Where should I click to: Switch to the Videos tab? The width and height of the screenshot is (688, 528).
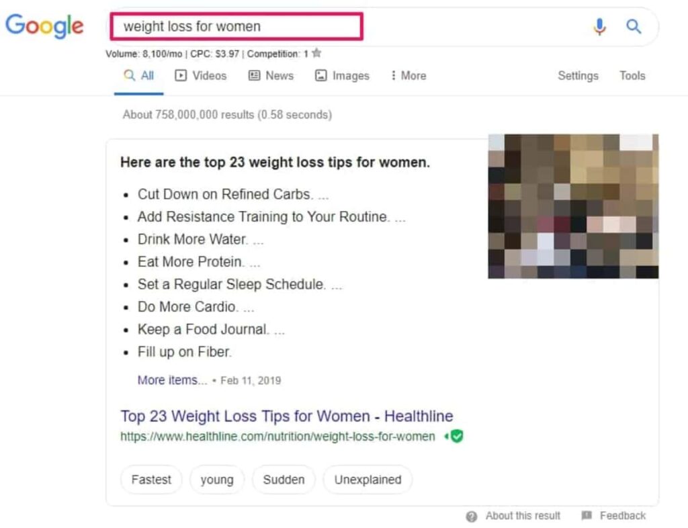click(x=201, y=75)
